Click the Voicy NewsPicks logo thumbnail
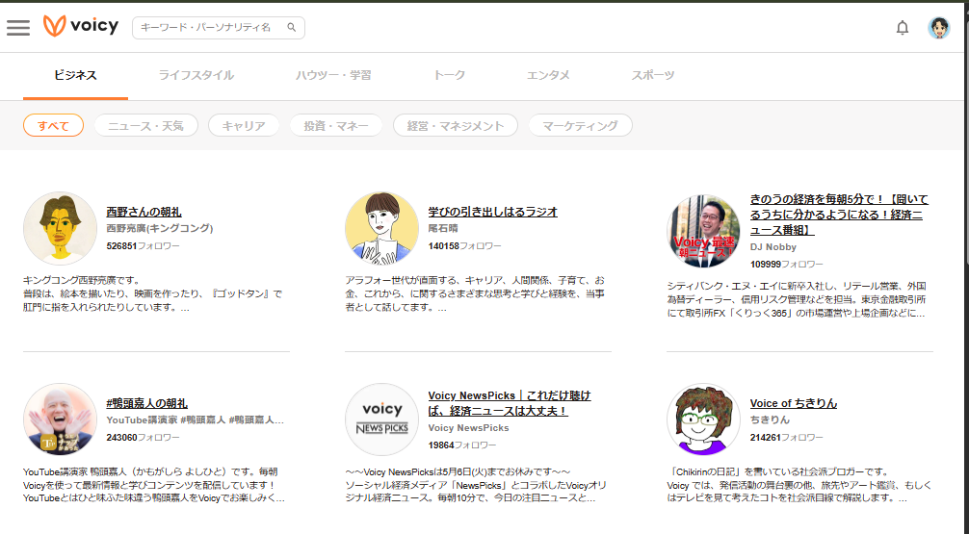Viewport: 969px width, 534px height. (x=381, y=420)
